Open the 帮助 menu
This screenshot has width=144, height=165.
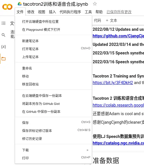click(99, 12)
